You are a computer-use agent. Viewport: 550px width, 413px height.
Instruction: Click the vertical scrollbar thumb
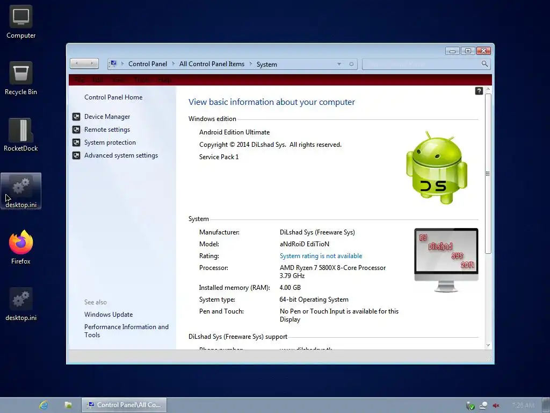pyautogui.click(x=488, y=173)
